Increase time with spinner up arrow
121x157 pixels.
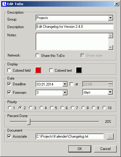tap(110, 83)
